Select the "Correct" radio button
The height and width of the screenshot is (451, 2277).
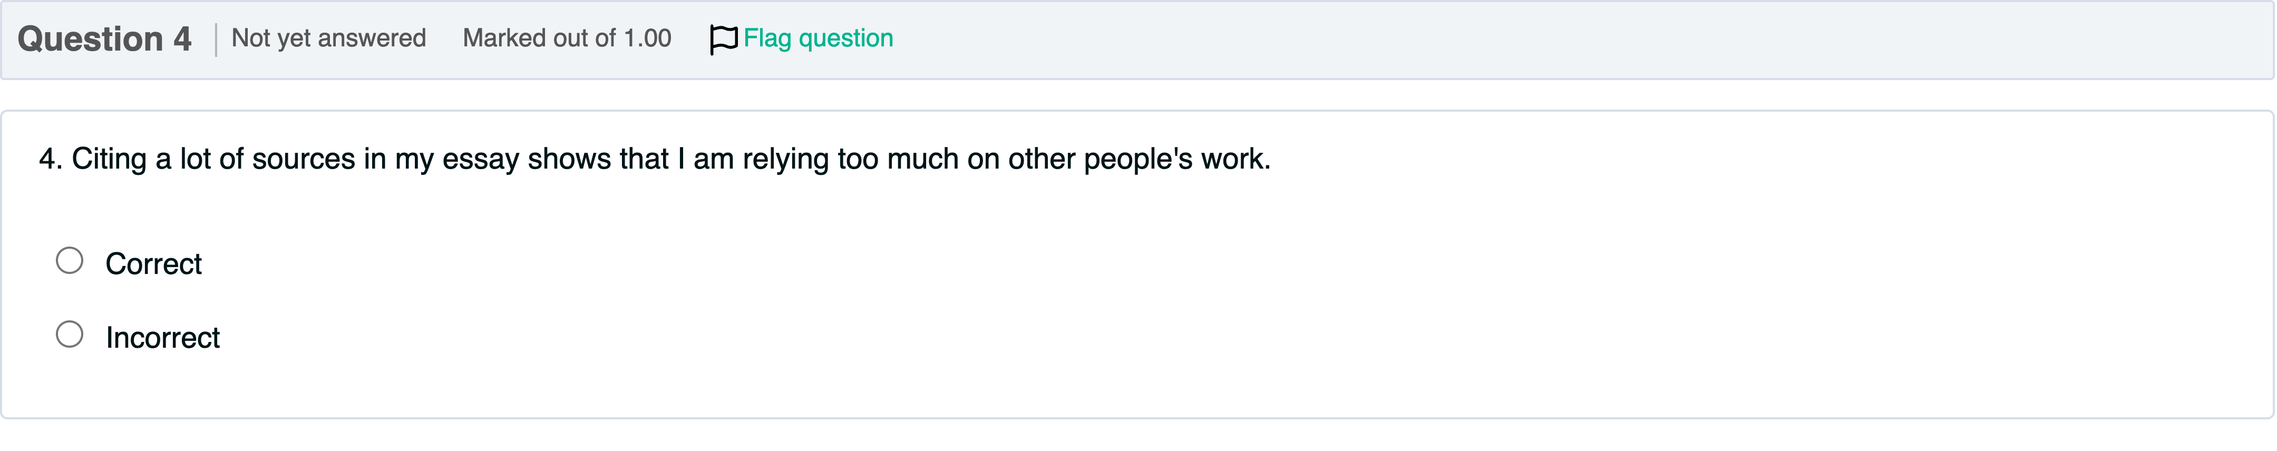(x=70, y=261)
